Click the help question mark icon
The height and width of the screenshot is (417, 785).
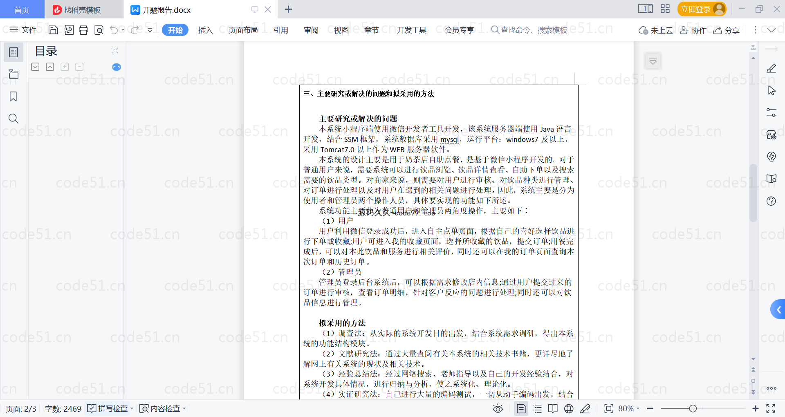pyautogui.click(x=772, y=201)
